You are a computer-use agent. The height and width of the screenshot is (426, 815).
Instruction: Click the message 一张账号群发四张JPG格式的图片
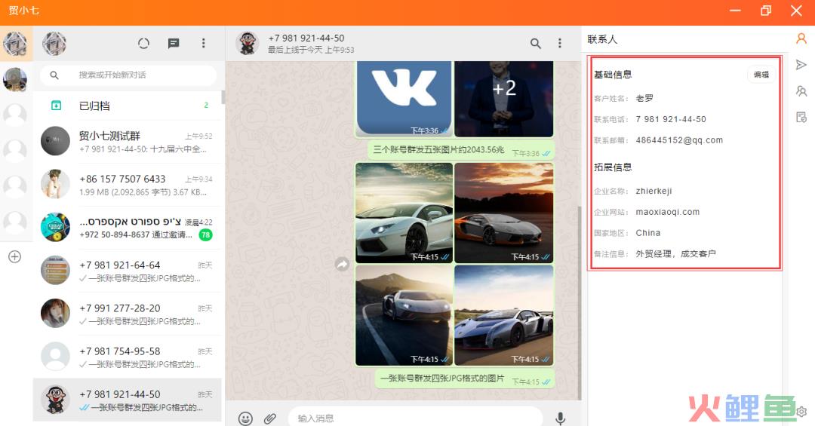[x=441, y=378]
